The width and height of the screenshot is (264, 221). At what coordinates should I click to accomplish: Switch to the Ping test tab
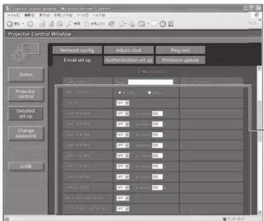(x=180, y=50)
